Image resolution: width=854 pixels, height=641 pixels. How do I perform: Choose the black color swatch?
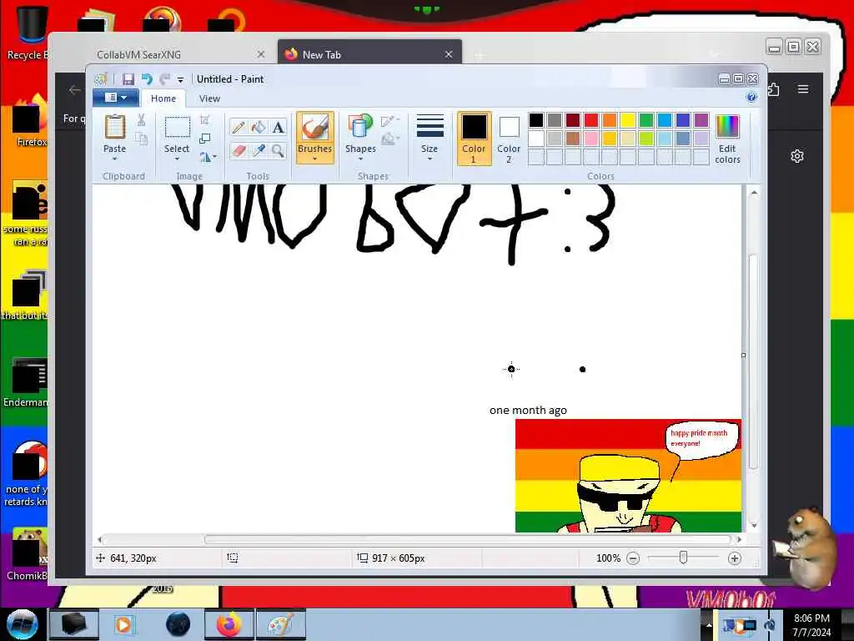coord(536,120)
